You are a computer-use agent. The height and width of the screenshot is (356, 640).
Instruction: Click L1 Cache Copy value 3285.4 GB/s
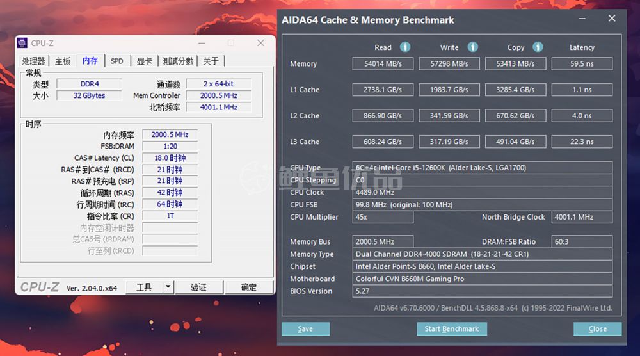515,90
